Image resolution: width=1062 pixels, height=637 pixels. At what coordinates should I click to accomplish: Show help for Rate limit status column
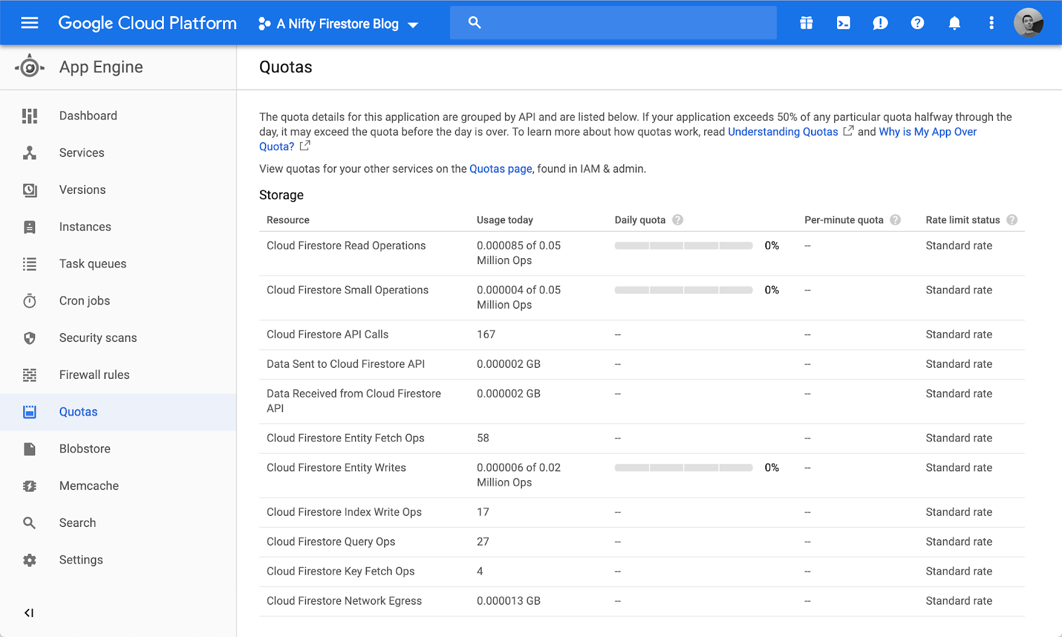1012,220
